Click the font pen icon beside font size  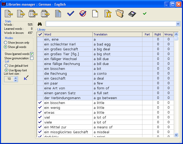(x=25, y=79)
